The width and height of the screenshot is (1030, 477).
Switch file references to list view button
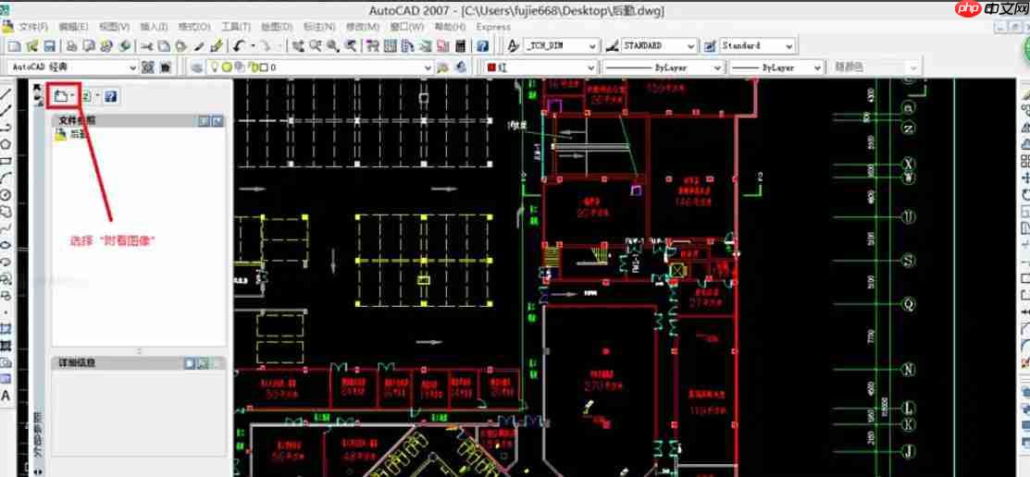205,121
